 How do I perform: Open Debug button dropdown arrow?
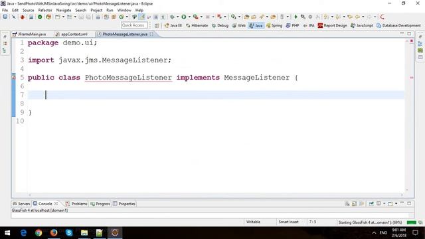[x=178, y=17]
